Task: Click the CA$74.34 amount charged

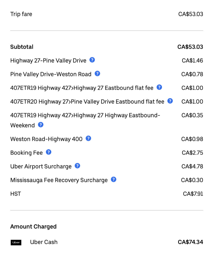Action: tap(190, 242)
